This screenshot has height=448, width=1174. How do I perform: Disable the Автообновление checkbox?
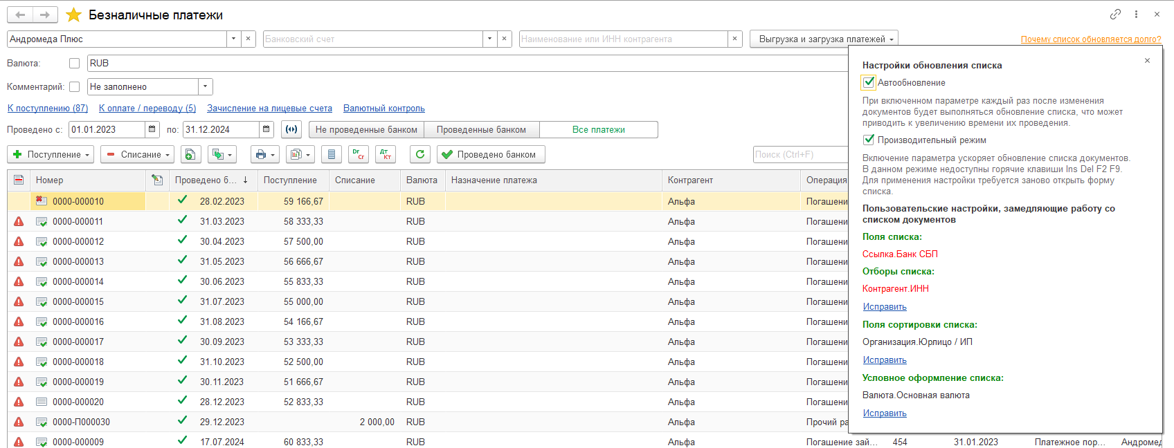[x=869, y=83]
